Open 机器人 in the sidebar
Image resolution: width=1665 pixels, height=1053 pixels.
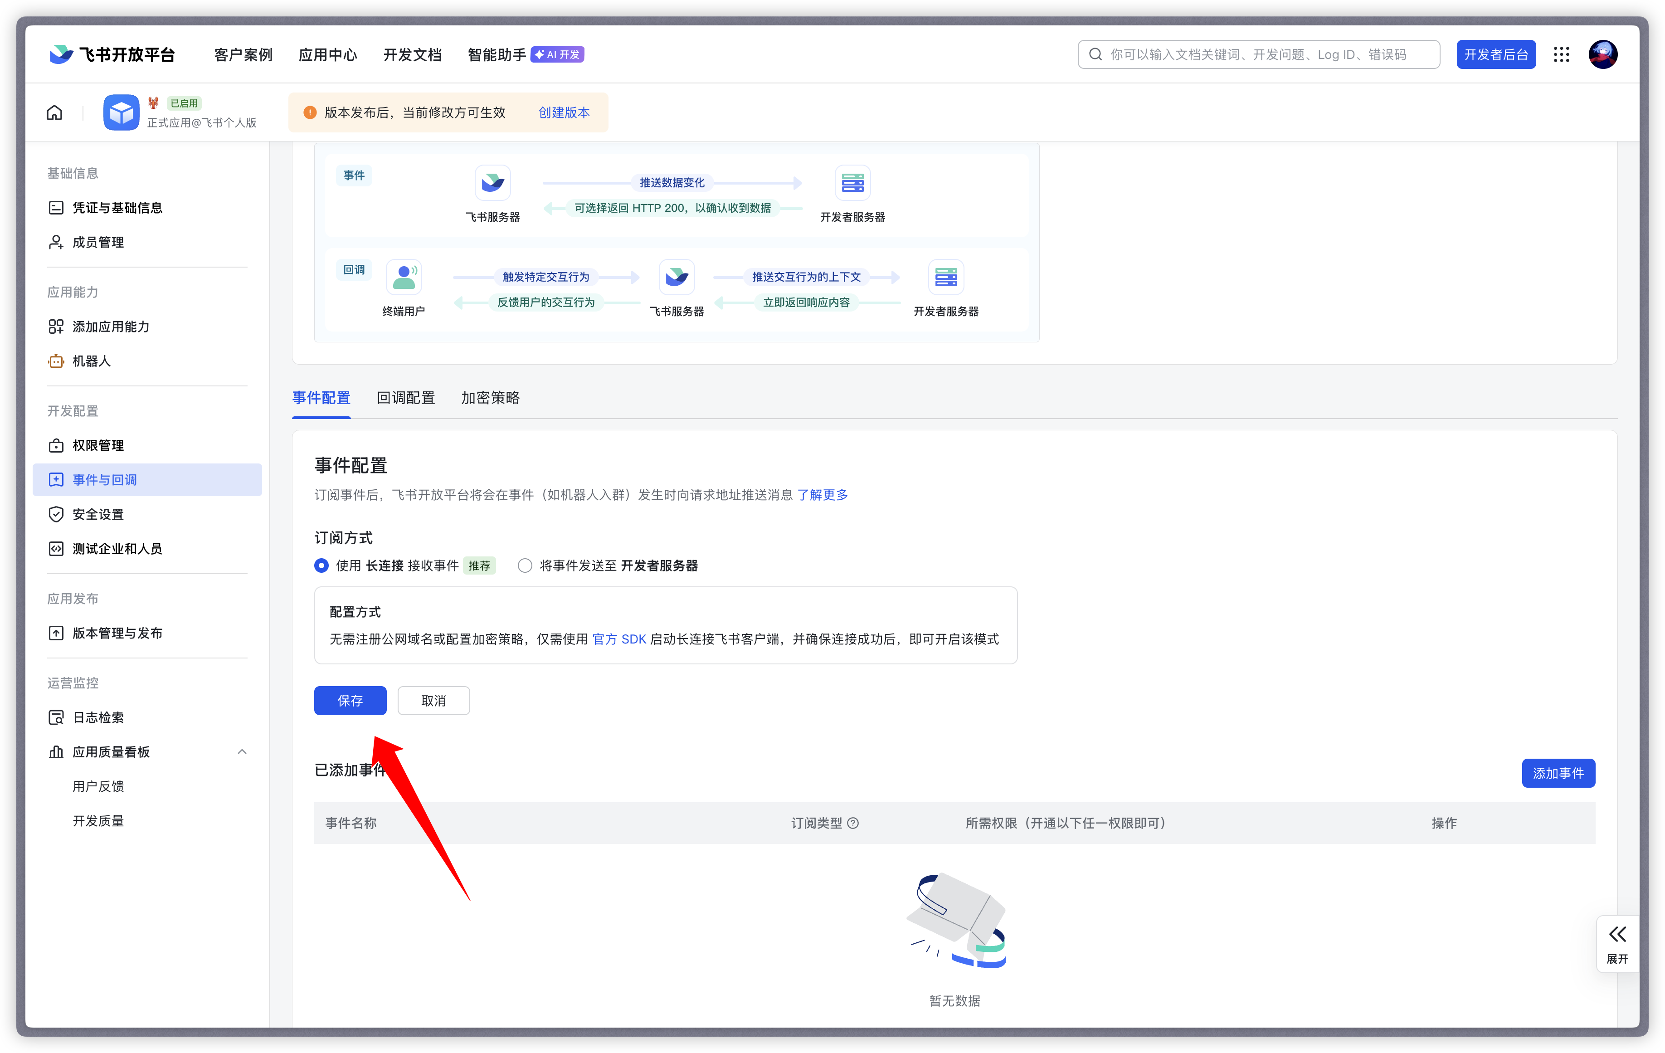[x=91, y=361]
